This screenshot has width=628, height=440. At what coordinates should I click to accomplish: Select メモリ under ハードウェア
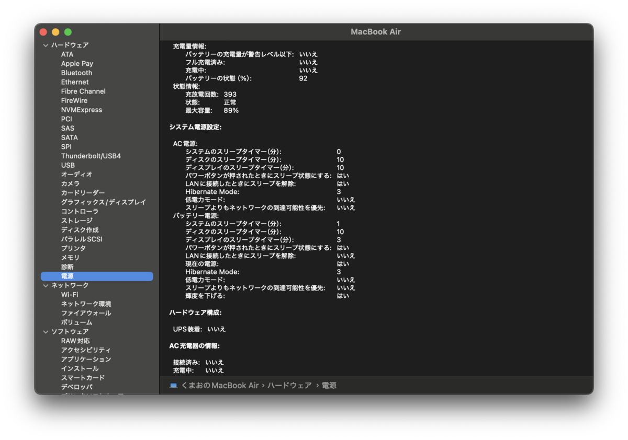(x=69, y=257)
